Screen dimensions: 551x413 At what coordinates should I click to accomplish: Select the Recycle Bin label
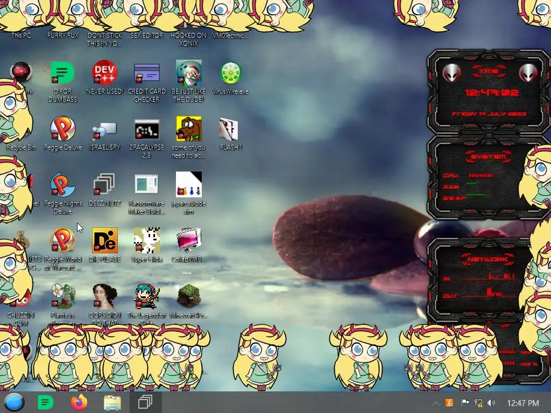(21, 147)
